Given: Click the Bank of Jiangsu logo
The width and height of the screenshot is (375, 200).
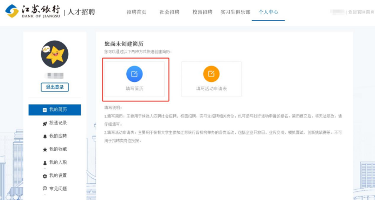Looking at the screenshot, I should [x=33, y=11].
